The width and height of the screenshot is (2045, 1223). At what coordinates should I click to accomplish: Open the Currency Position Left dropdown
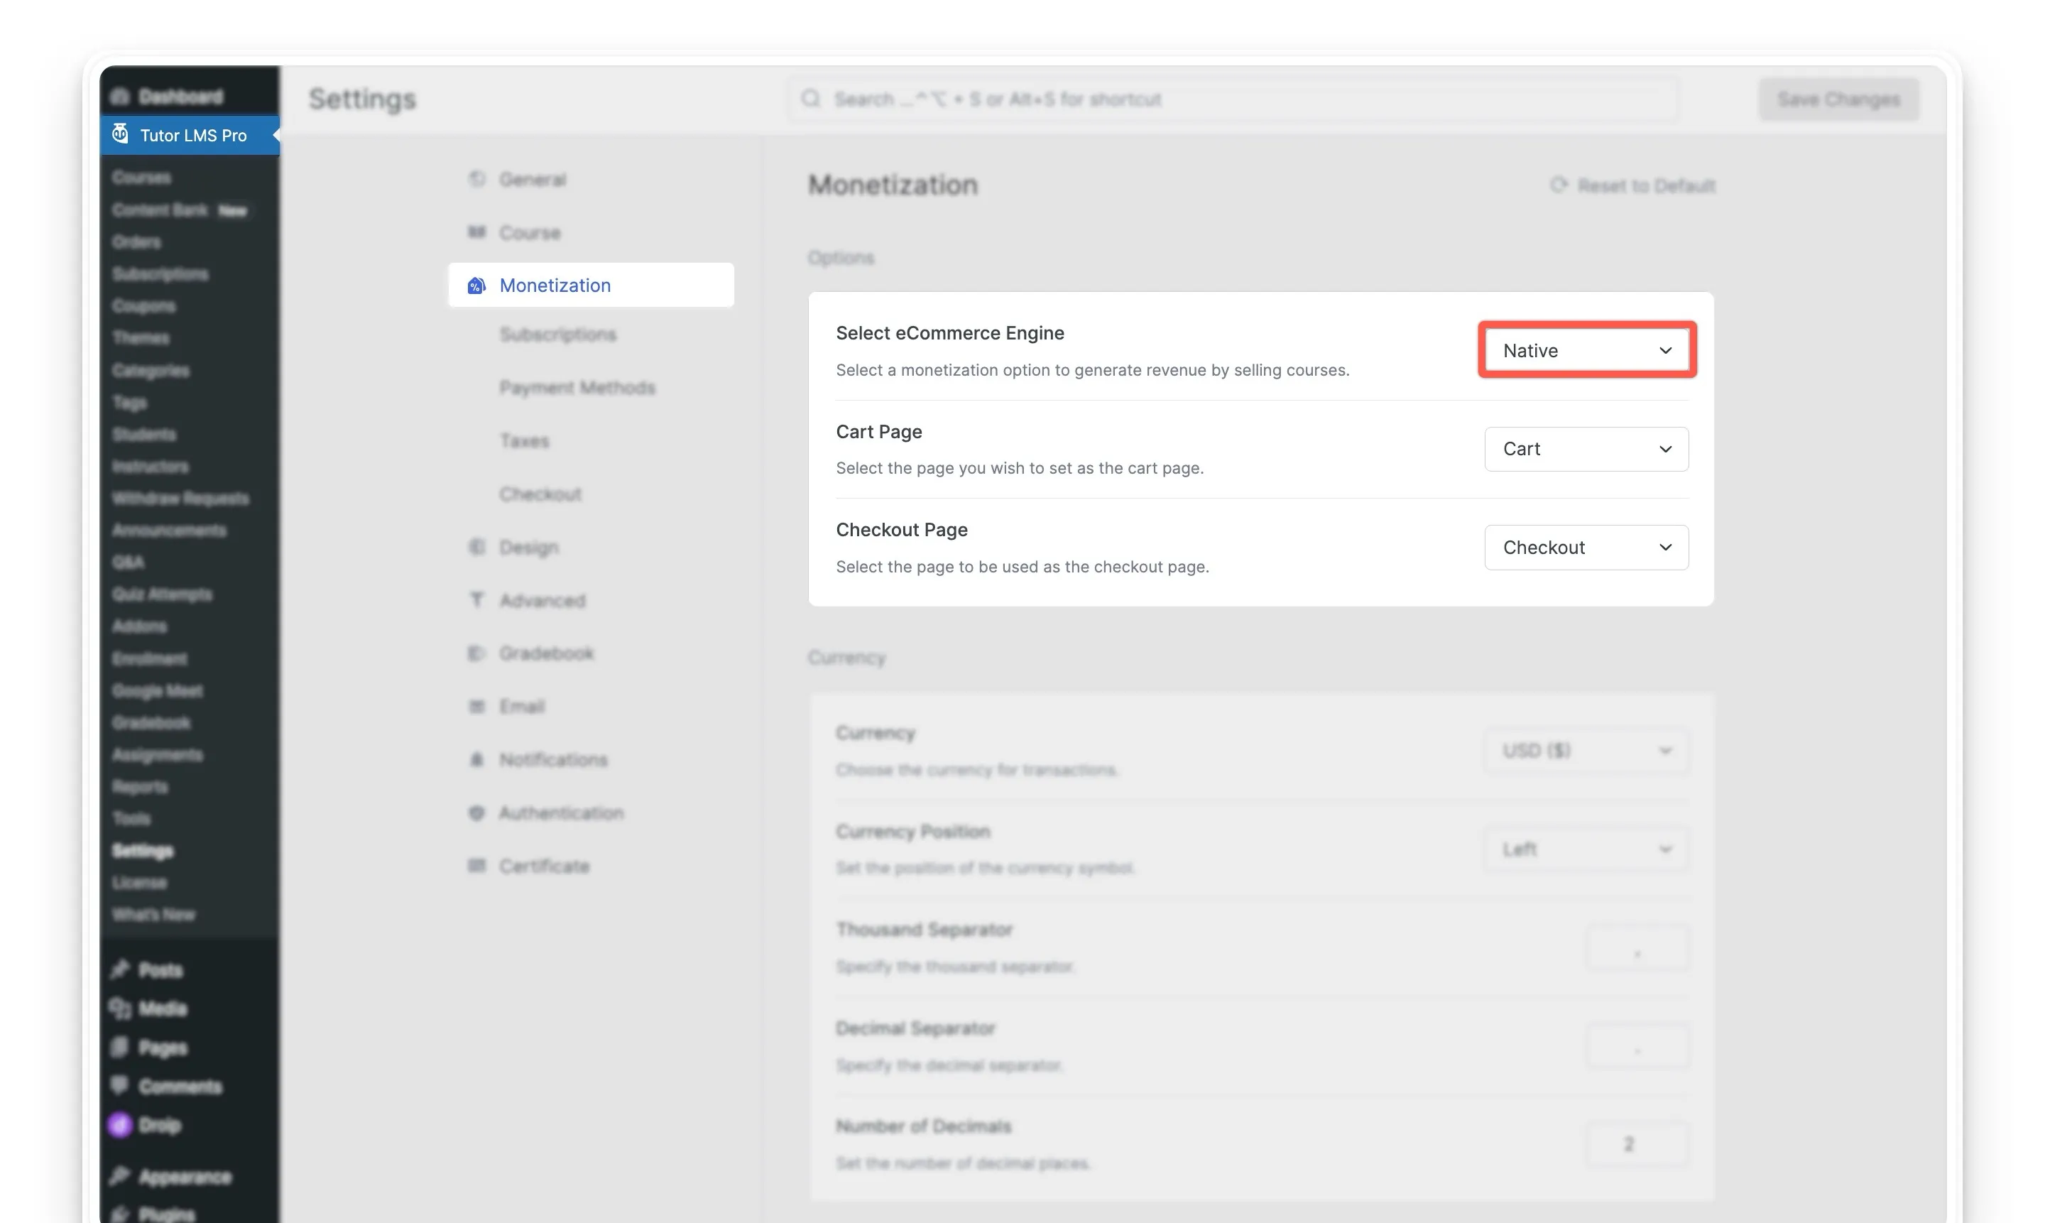pyautogui.click(x=1586, y=849)
